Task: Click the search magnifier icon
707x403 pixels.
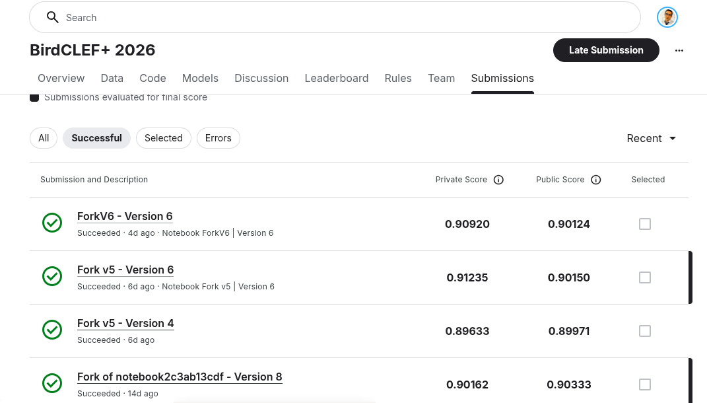Action: (x=53, y=17)
